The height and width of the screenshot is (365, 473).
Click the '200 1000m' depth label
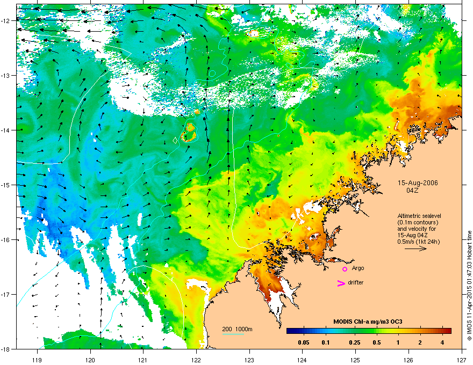tap(238, 329)
